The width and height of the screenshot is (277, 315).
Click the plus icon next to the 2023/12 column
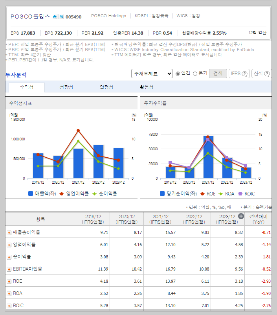coord(241,216)
